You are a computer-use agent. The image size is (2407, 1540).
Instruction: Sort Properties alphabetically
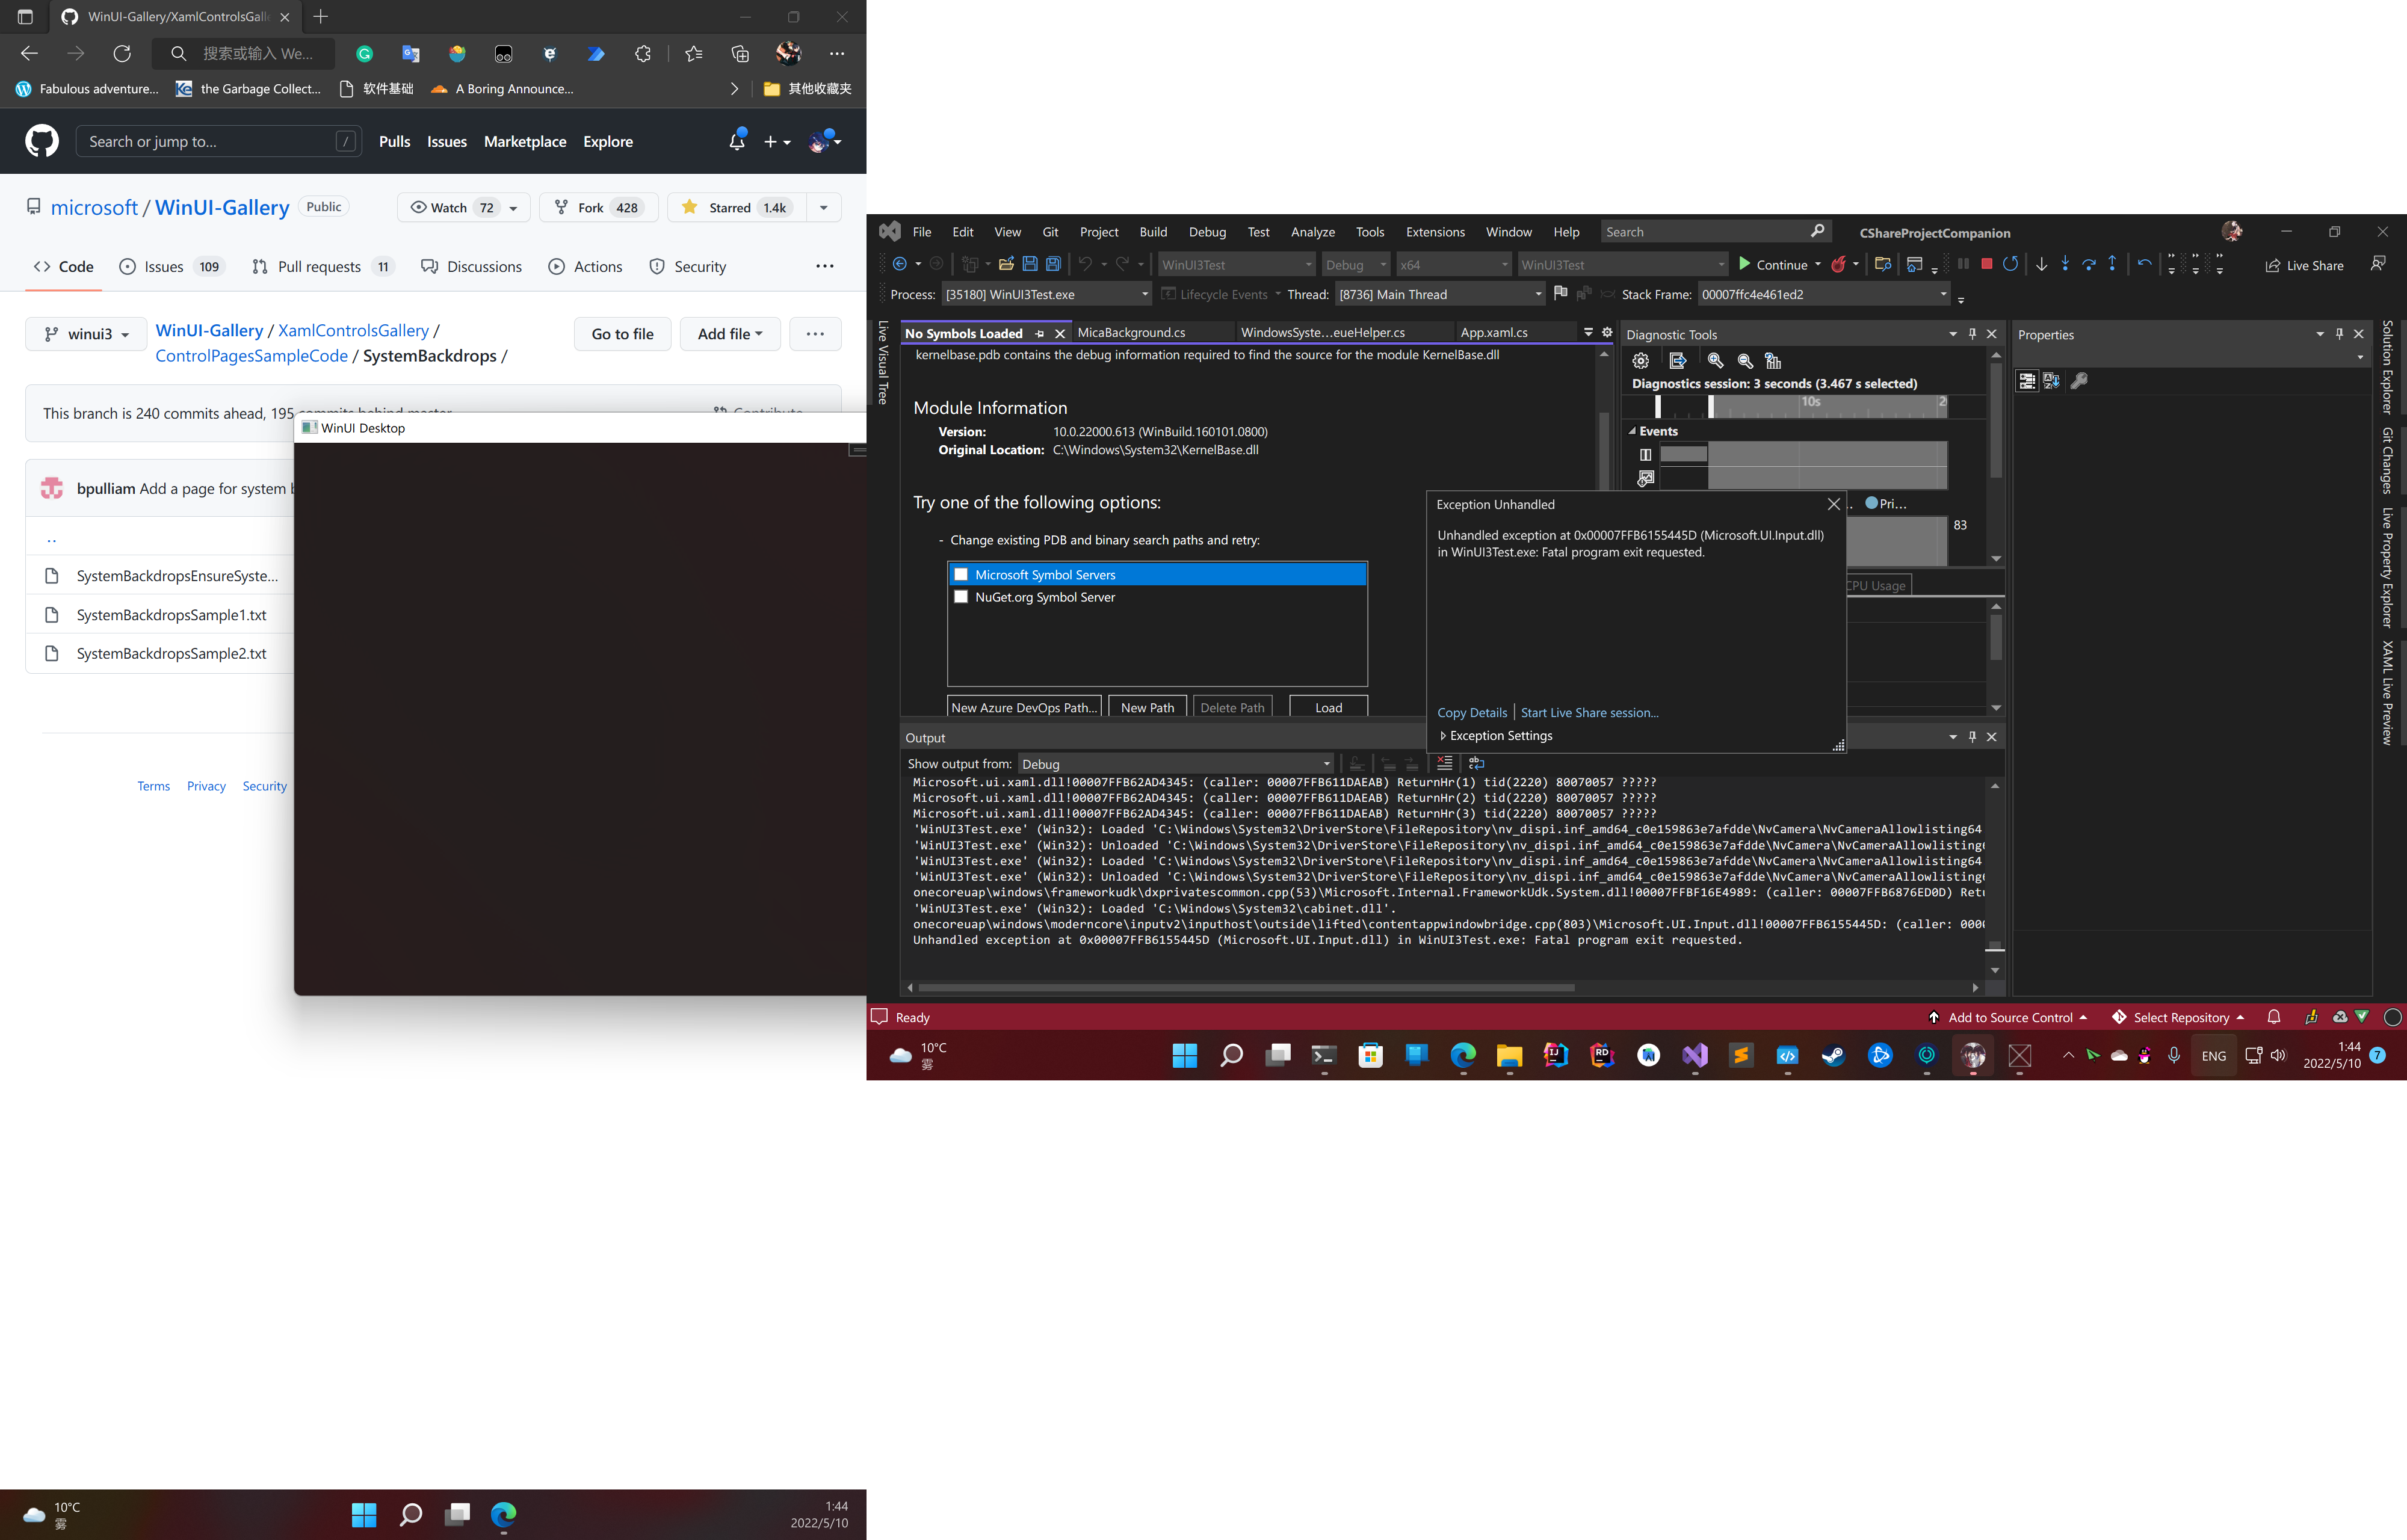pos(2051,381)
